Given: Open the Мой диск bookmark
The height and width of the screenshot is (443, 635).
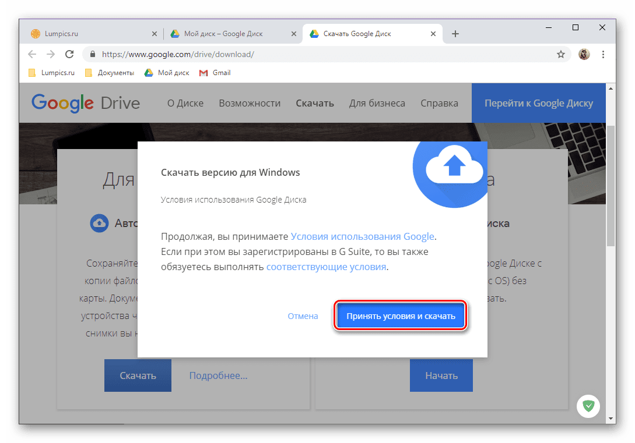Looking at the screenshot, I should tap(167, 73).
